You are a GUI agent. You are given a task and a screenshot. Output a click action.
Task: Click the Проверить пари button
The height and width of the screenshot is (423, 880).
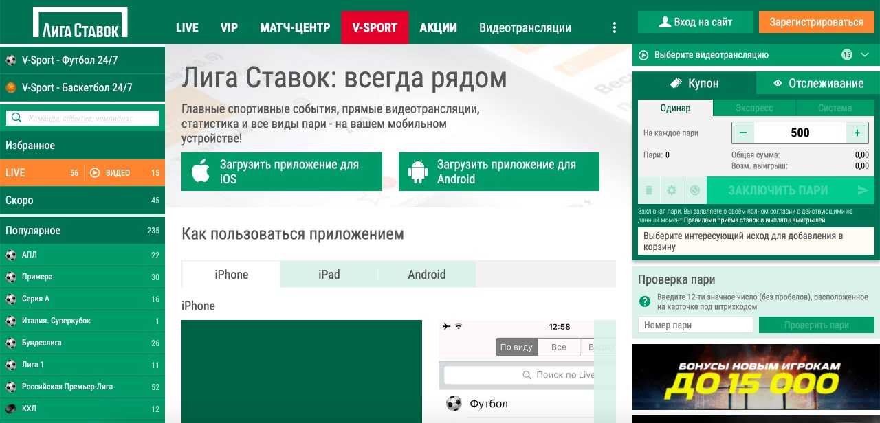pos(817,325)
